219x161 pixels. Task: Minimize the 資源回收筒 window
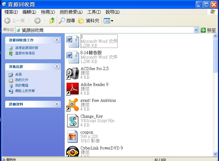click(199, 4)
